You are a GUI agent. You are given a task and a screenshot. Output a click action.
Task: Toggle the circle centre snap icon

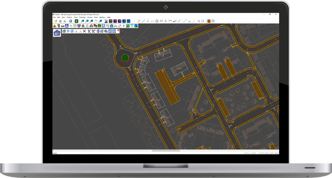click(157, 21)
